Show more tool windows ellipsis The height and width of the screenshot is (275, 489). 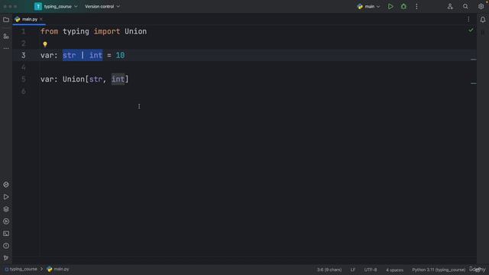pos(6,48)
